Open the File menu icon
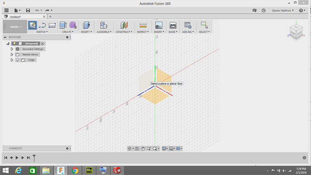The height and width of the screenshot is (175, 311). [x=17, y=10]
